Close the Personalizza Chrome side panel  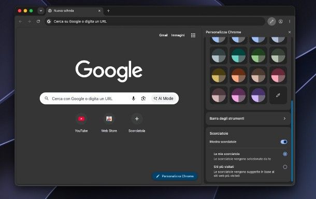(x=290, y=32)
